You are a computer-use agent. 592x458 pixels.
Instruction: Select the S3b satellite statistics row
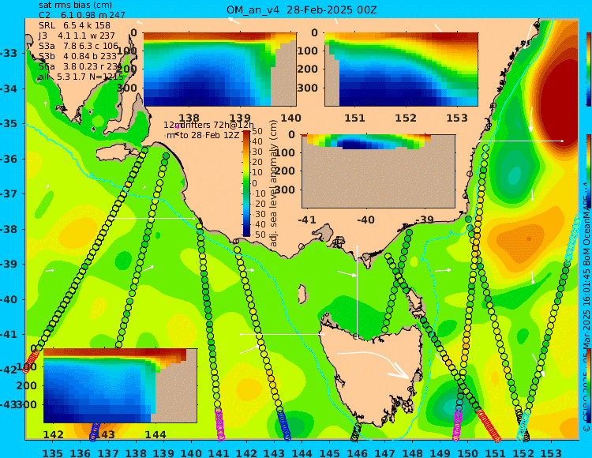click(x=77, y=56)
